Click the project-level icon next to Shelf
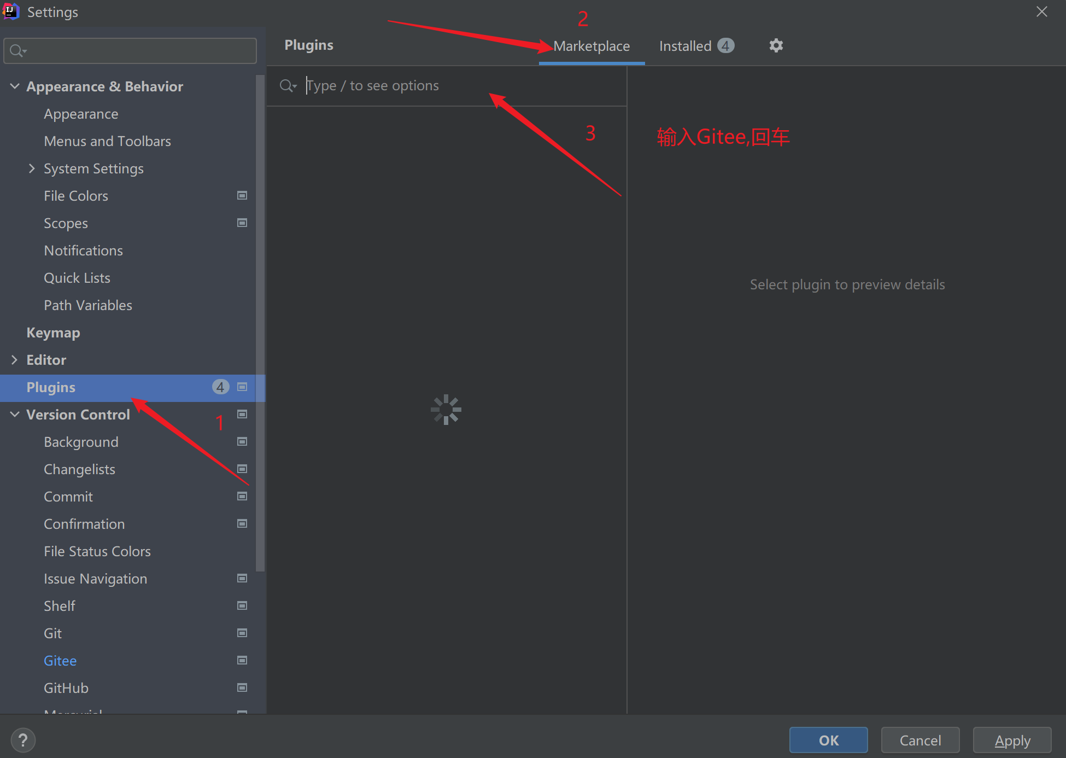The height and width of the screenshot is (758, 1066). click(242, 605)
